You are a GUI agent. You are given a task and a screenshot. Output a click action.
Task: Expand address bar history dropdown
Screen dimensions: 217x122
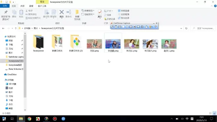point(181,28)
